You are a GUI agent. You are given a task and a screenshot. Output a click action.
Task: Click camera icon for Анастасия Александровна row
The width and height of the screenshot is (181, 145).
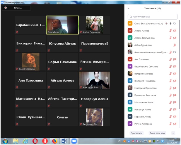(x=175, y=52)
